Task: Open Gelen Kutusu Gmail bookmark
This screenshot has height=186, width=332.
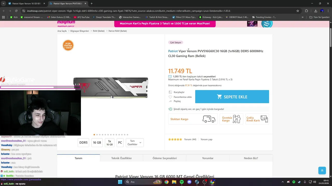Action: pos(59,17)
